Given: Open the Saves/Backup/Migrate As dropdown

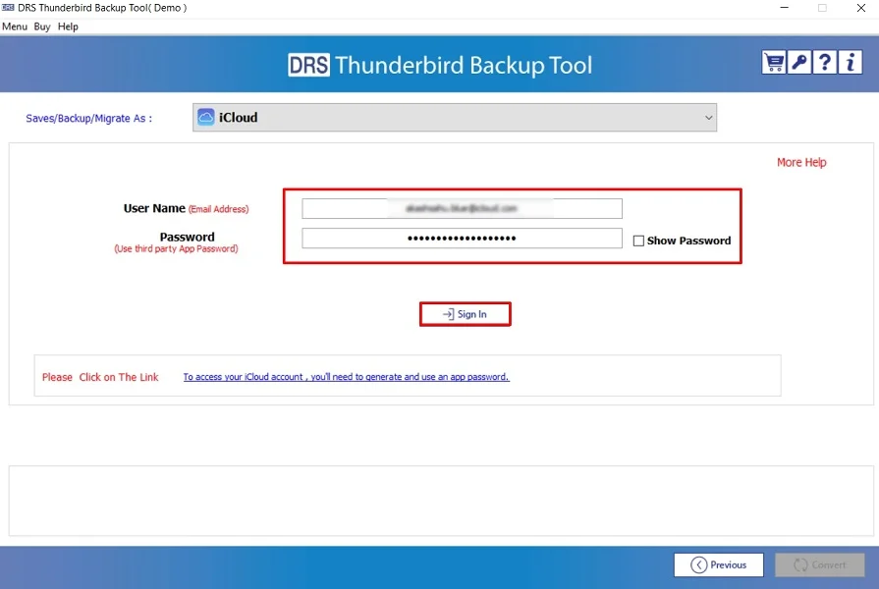Looking at the screenshot, I should pyautogui.click(x=455, y=117).
